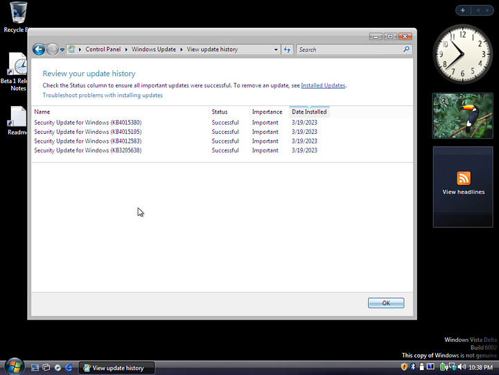Click the volume speaker tray icon

462,367
